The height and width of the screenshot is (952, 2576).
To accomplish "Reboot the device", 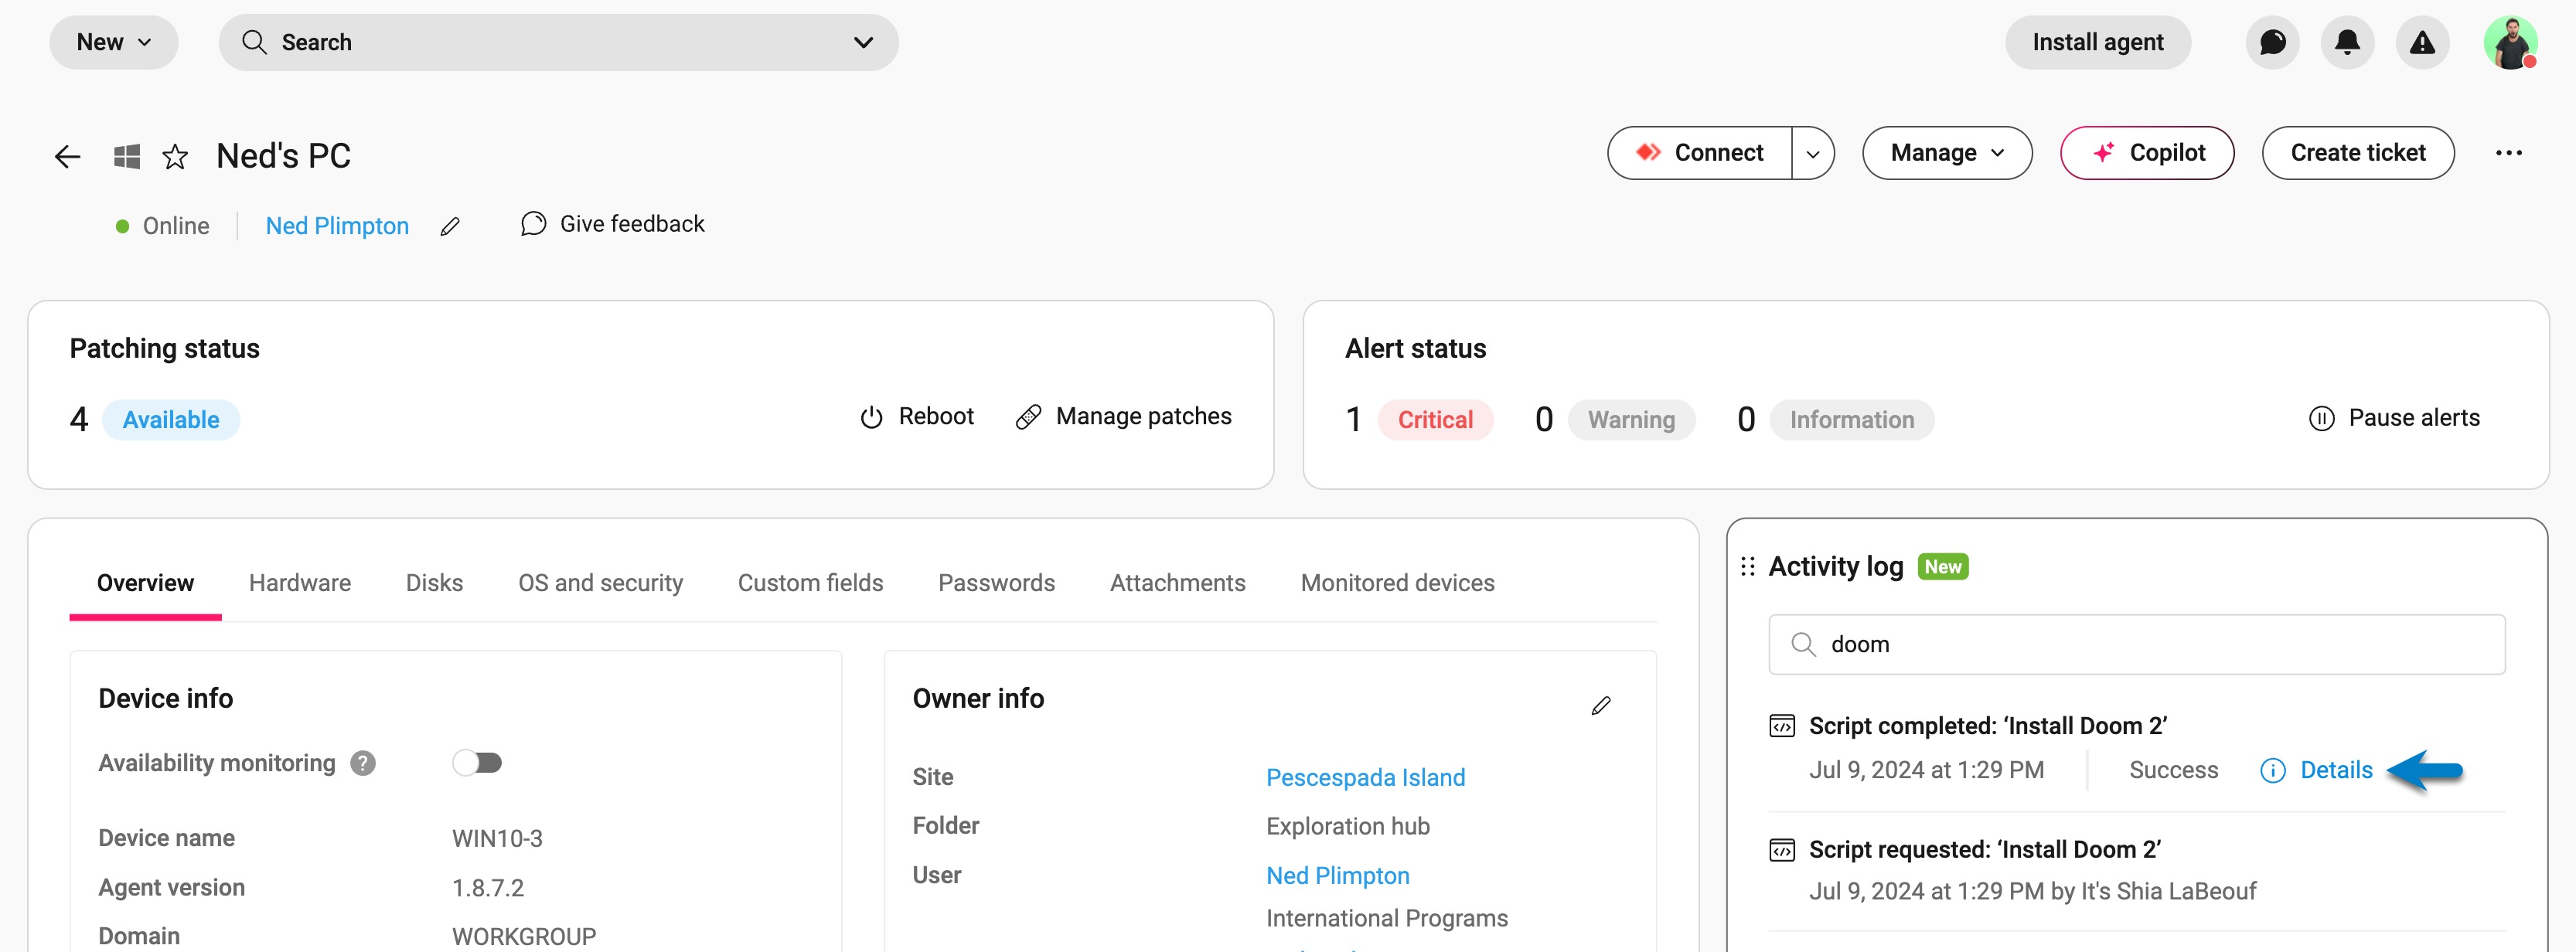I will coord(916,417).
